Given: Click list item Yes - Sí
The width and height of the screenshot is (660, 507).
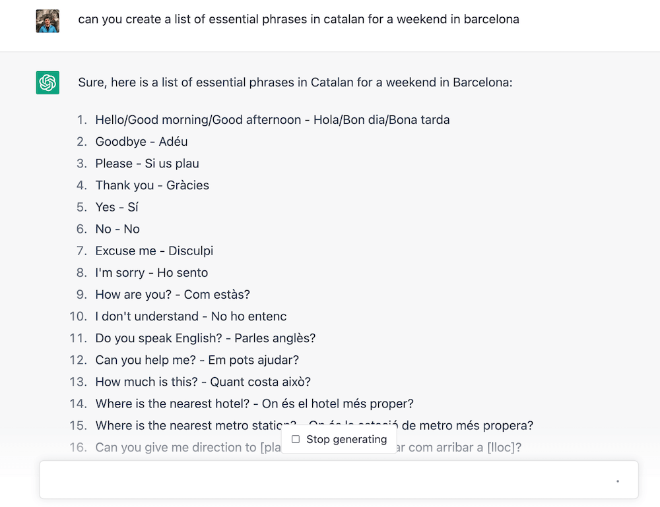Looking at the screenshot, I should pos(117,207).
